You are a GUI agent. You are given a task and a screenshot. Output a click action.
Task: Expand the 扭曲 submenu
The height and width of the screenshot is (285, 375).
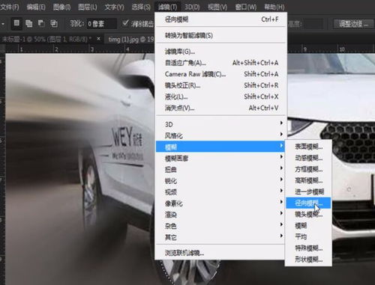pyautogui.click(x=220, y=169)
